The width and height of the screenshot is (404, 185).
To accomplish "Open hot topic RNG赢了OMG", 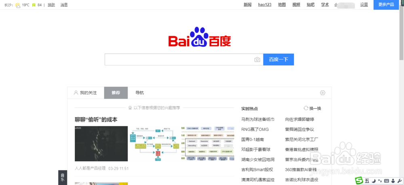I will [x=255, y=129].
